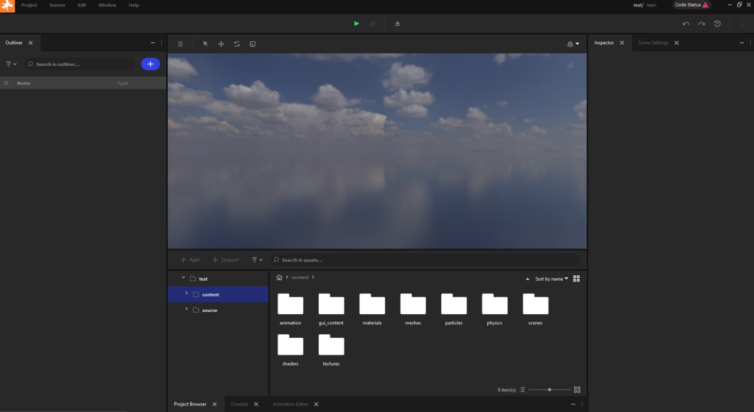The image size is (754, 412).
Task: Toggle sort direction arrow beside Sort by name
Action: coord(527,279)
